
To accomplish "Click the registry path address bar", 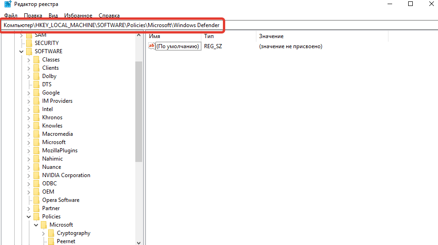I will 112,25.
